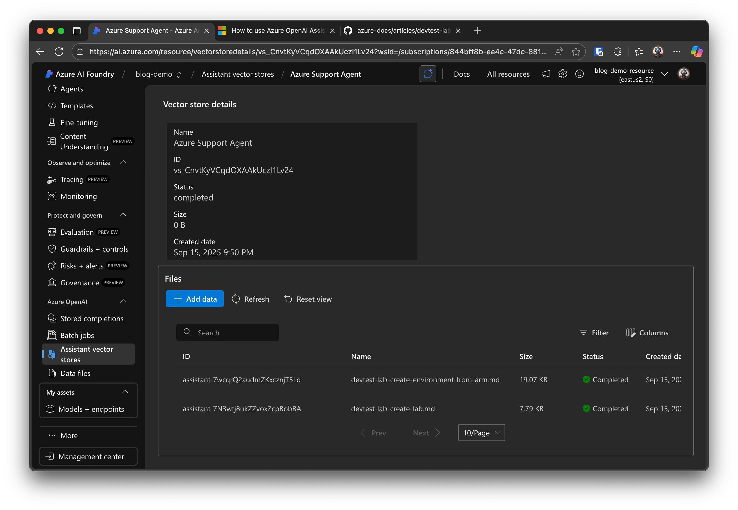Click the Read aloud icon in address bar
Screen dimensions: 738x510
click(x=559, y=51)
